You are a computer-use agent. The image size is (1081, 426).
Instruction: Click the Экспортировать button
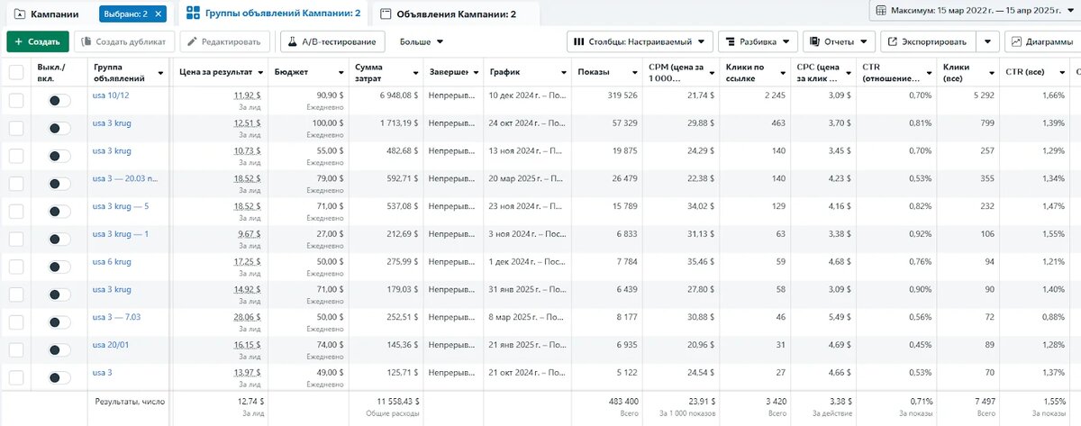pyautogui.click(x=928, y=41)
